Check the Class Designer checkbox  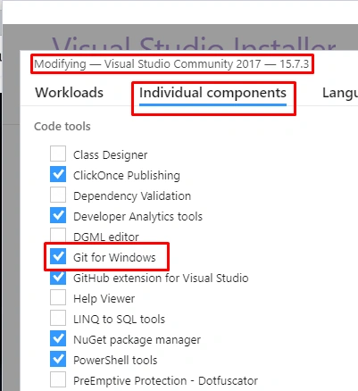click(58, 154)
